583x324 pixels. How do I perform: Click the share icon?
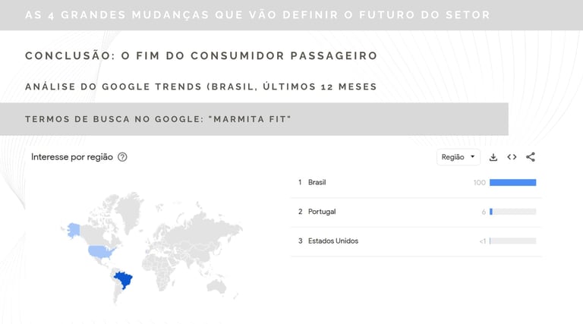coord(531,157)
